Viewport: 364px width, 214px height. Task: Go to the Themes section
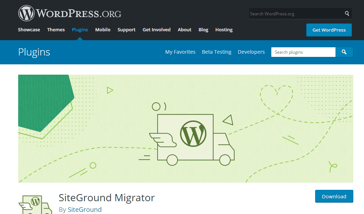tap(56, 30)
